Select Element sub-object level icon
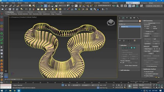 click(134, 48)
